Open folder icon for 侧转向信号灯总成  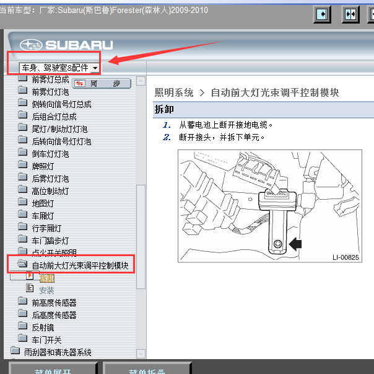click(x=23, y=102)
